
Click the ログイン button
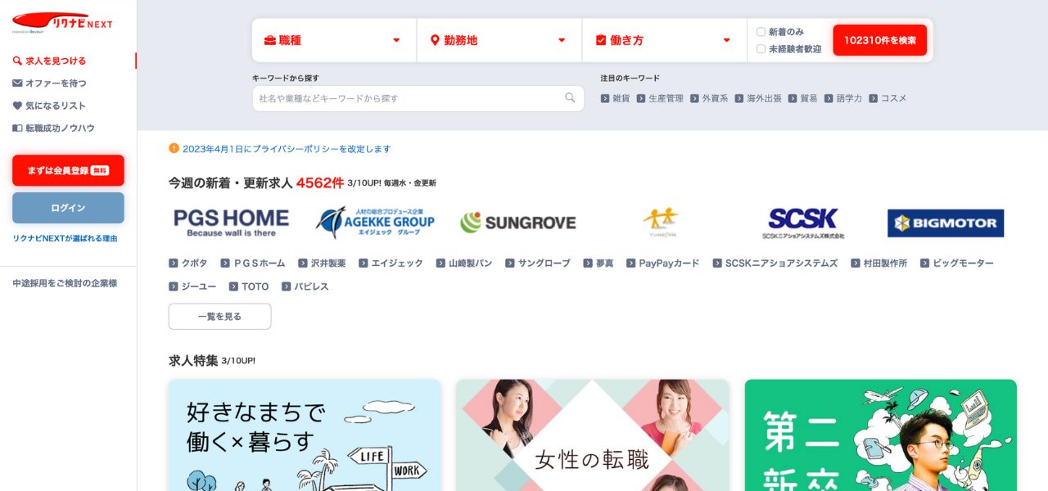coord(68,208)
